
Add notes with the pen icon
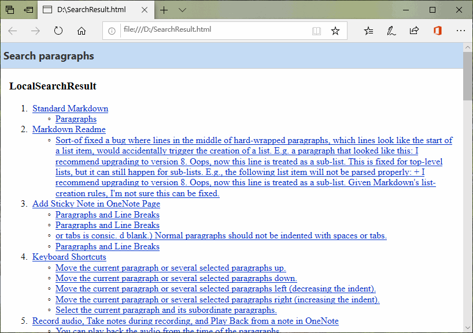[391, 31]
